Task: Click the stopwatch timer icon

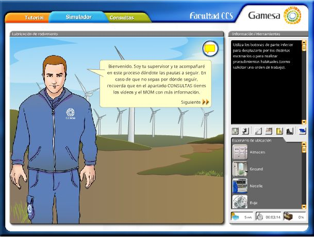Action: tap(260, 217)
